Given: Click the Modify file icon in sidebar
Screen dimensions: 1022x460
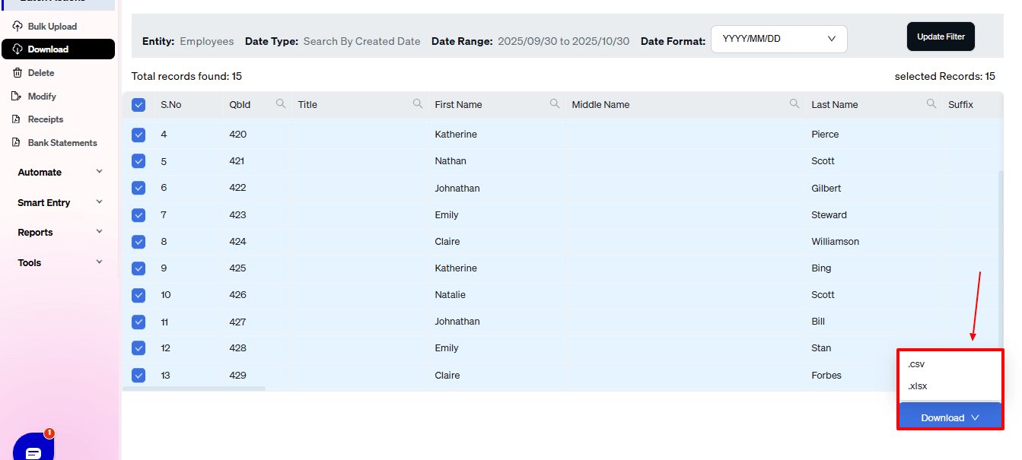Looking at the screenshot, I should pyautogui.click(x=18, y=97).
